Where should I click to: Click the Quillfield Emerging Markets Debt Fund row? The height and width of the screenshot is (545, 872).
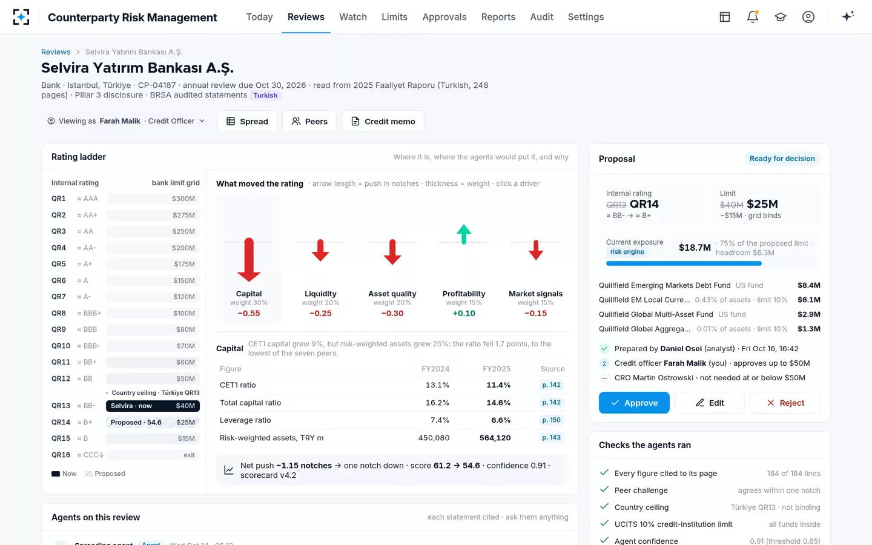click(x=710, y=285)
